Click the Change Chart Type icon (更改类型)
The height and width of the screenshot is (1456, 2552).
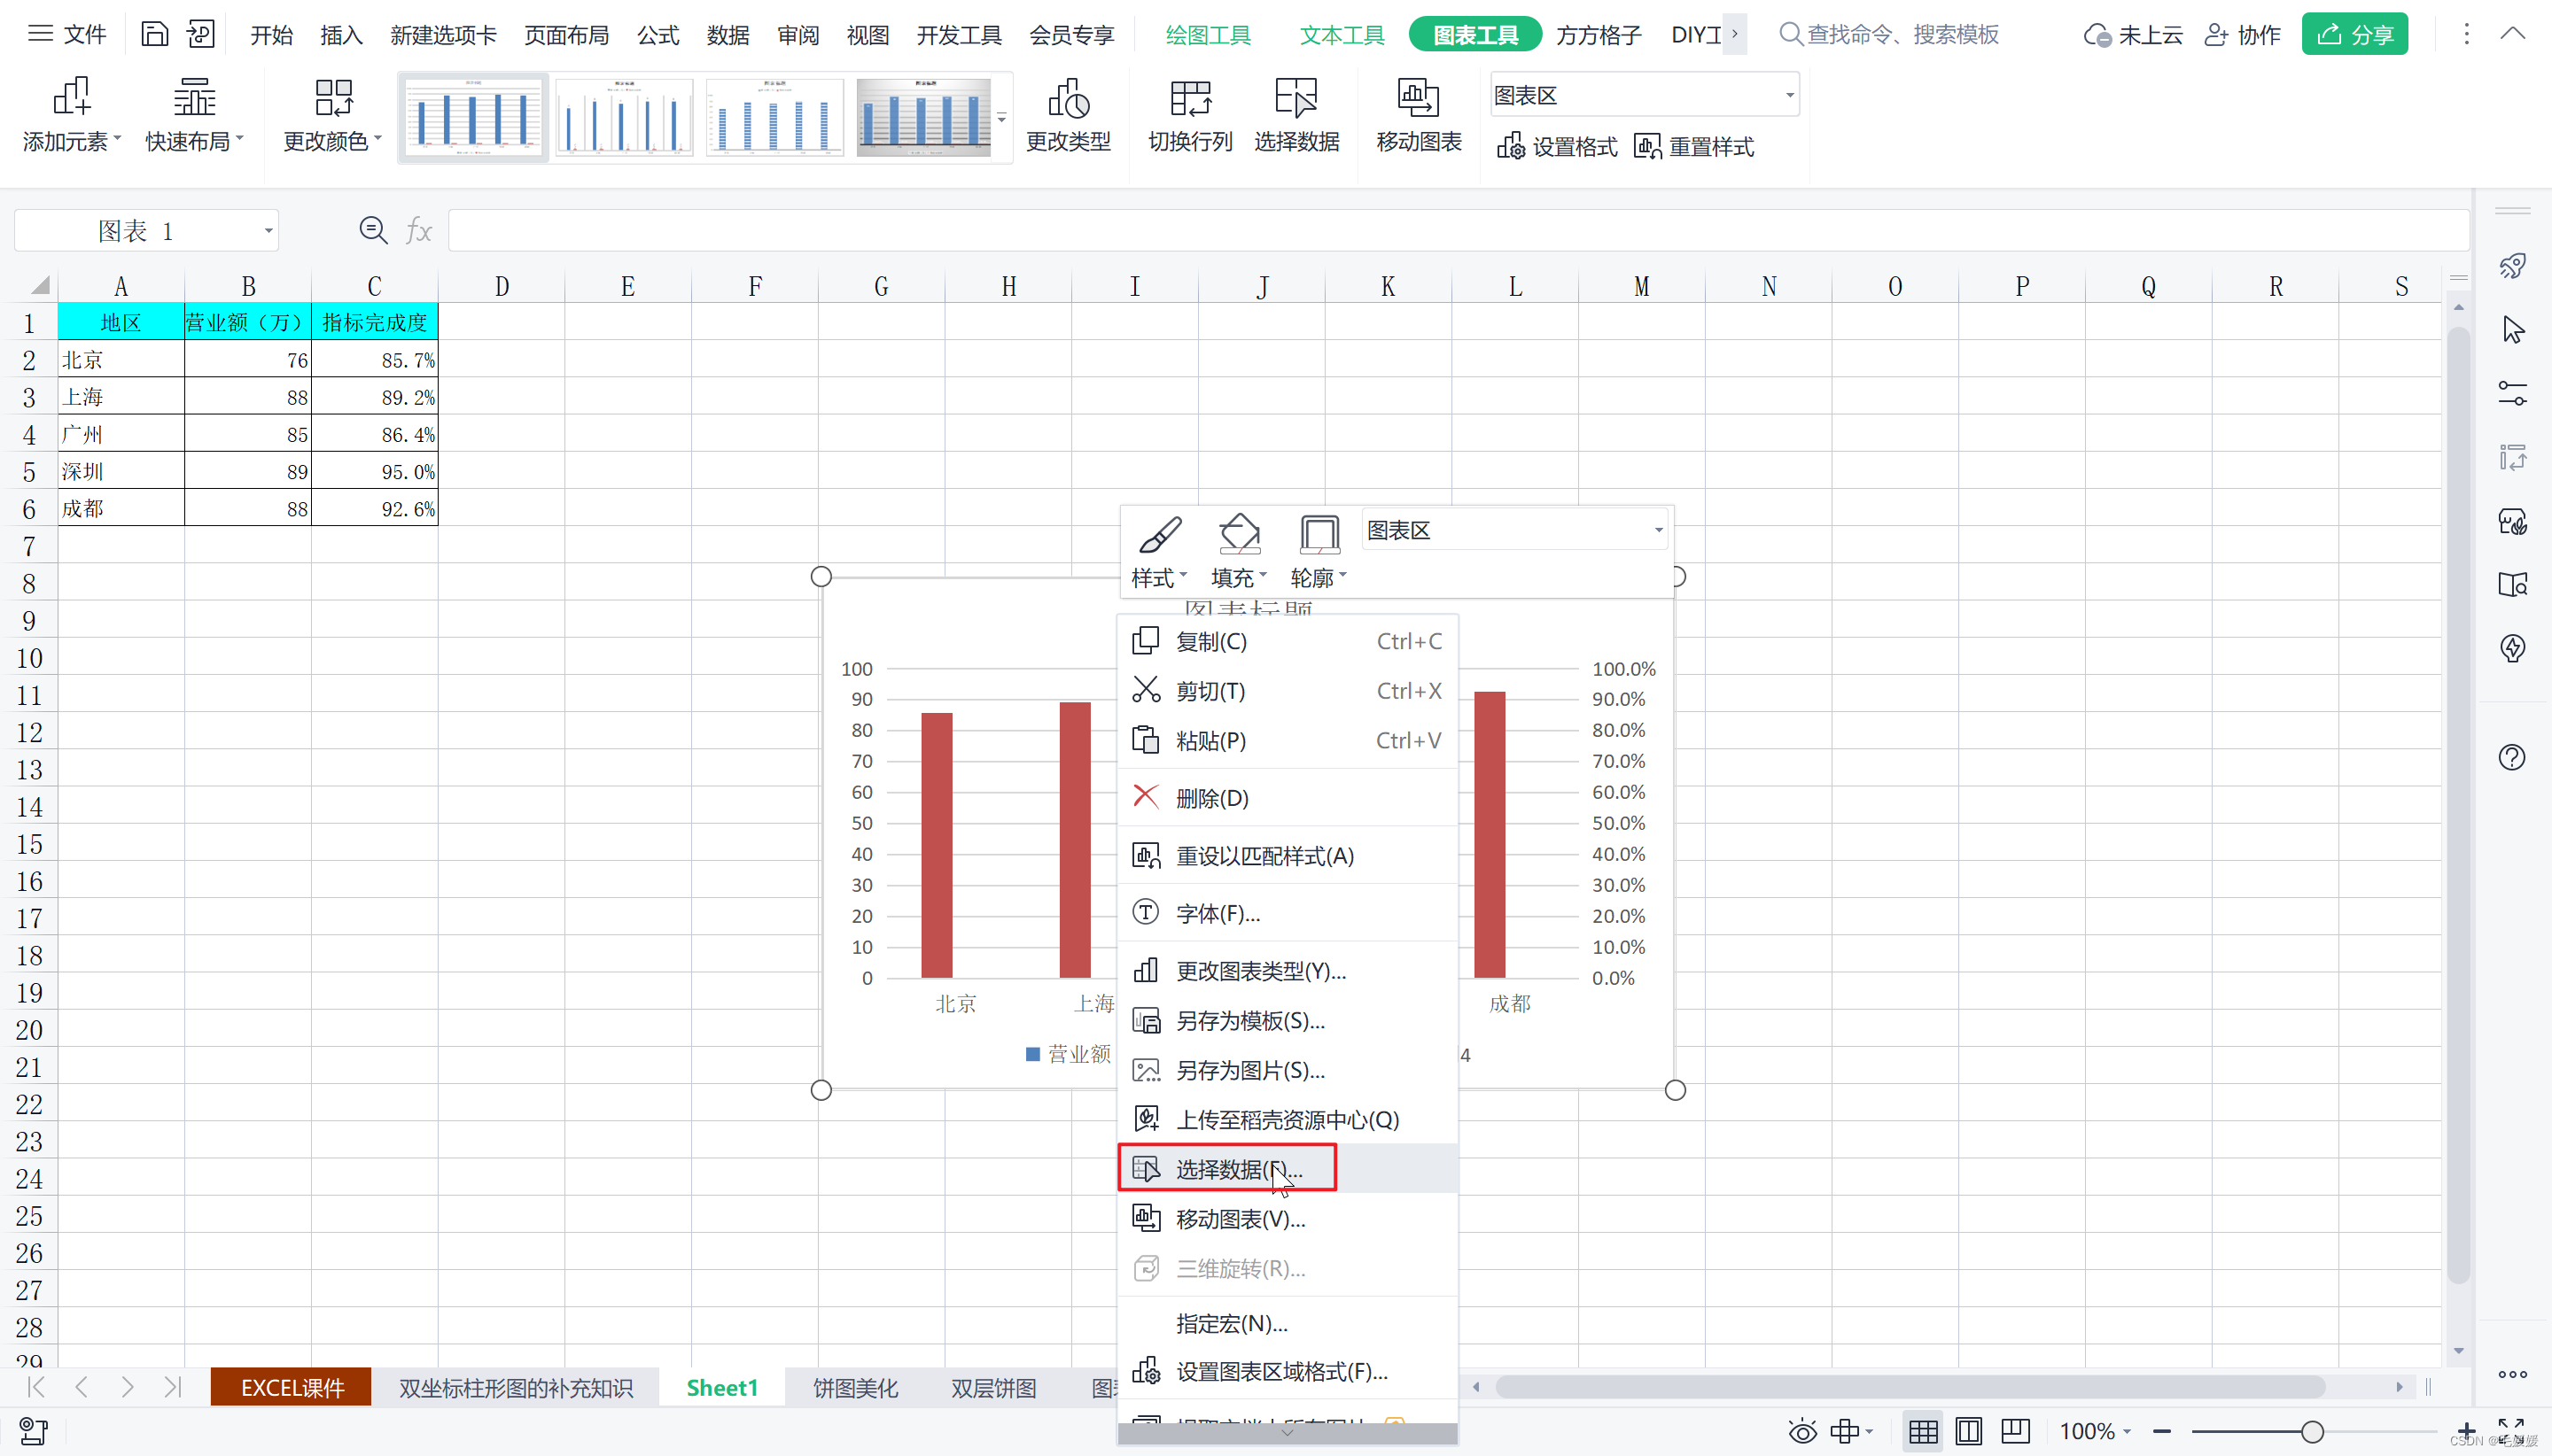[x=1068, y=115]
